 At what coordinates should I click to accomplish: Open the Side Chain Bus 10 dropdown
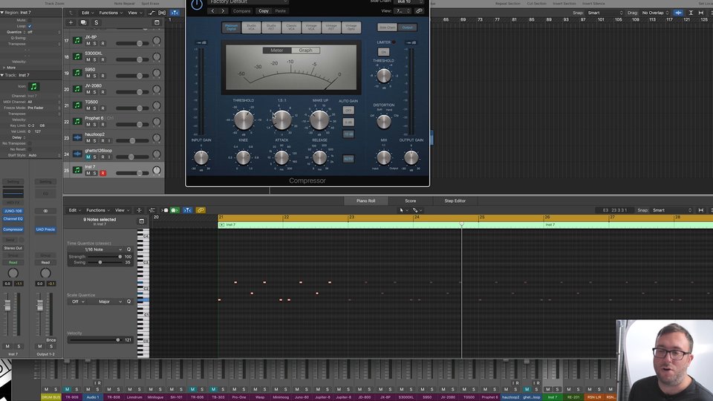coord(410,1)
